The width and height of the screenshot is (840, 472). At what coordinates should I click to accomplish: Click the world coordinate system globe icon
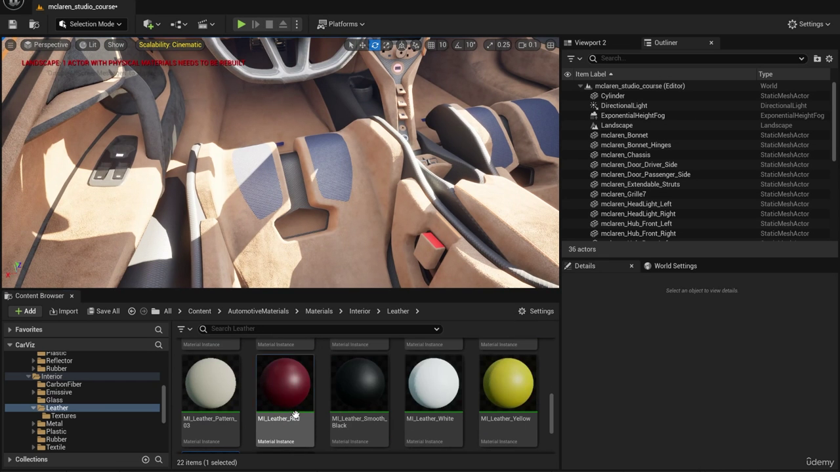(x=401, y=45)
